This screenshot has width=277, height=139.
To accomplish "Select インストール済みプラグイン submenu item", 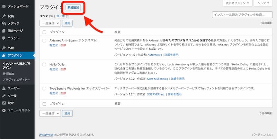I will [x=16, y=65].
